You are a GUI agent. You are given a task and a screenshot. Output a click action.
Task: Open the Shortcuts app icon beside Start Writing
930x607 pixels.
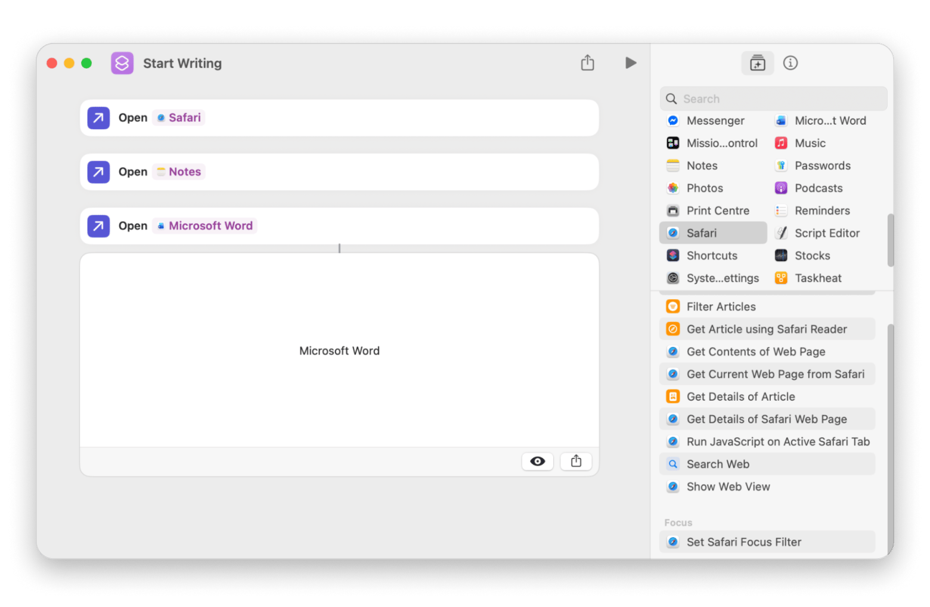pyautogui.click(x=122, y=63)
